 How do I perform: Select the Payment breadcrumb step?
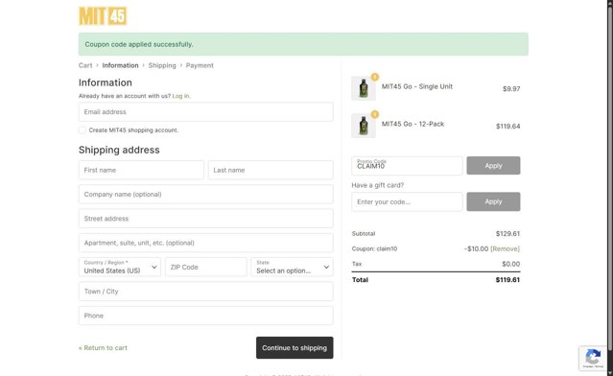pyautogui.click(x=200, y=65)
